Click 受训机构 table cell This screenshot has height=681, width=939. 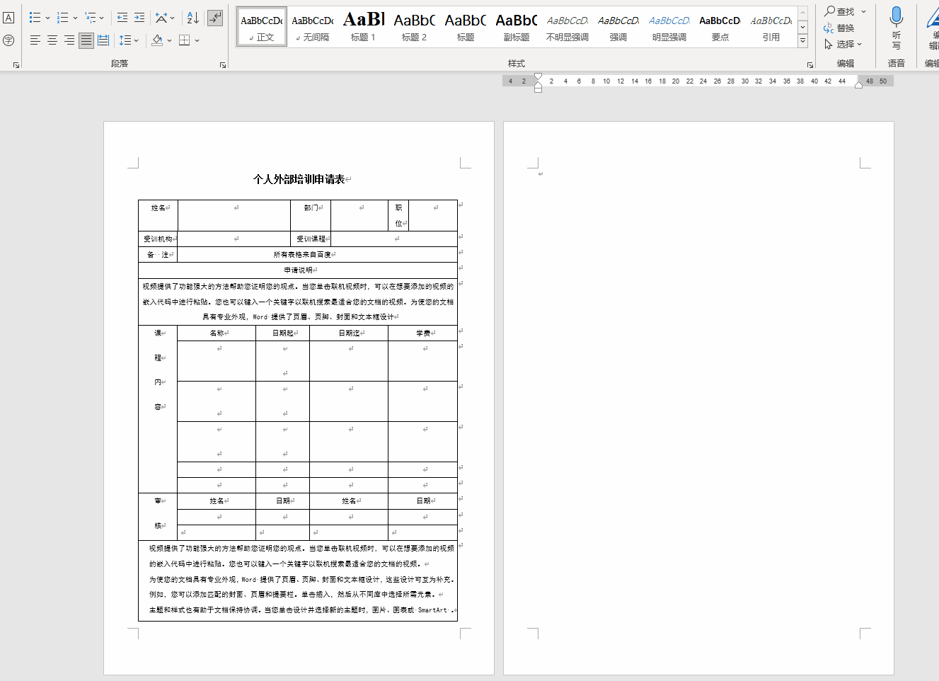pyautogui.click(x=158, y=239)
